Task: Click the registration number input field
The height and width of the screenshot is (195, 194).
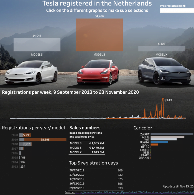Action: click(177, 11)
